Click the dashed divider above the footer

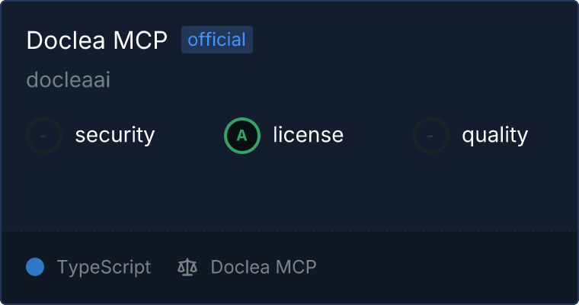click(289, 231)
